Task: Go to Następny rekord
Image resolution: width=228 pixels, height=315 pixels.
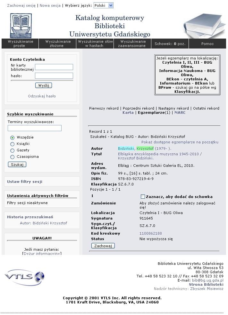Action: [173, 108]
